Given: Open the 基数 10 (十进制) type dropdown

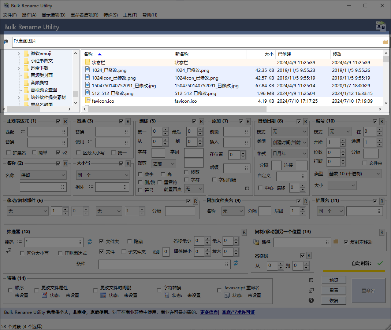Looking at the screenshot, I should [x=354, y=174].
